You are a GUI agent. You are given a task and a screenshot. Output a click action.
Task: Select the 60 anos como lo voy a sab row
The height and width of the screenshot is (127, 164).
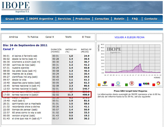(46, 113)
